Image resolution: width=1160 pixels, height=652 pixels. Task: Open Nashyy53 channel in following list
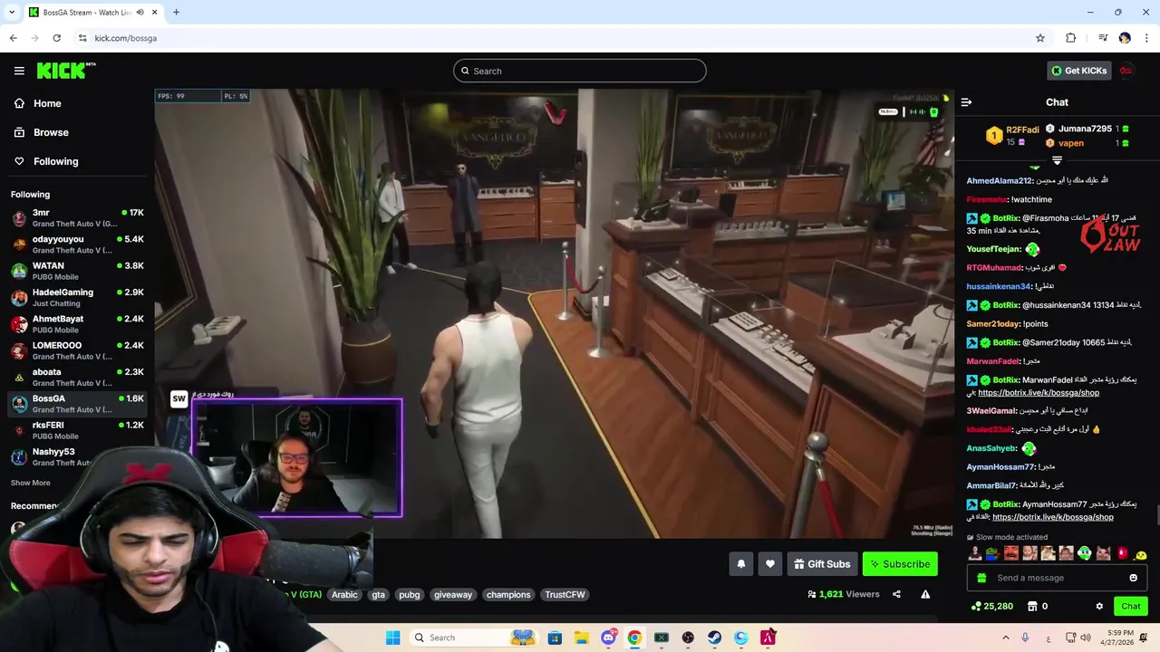pyautogui.click(x=77, y=456)
